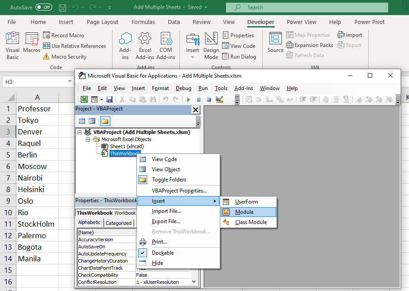Image resolution: width=409 pixels, height=291 pixels.
Task: Click Expansion Packs in XML group
Action: tap(310, 45)
